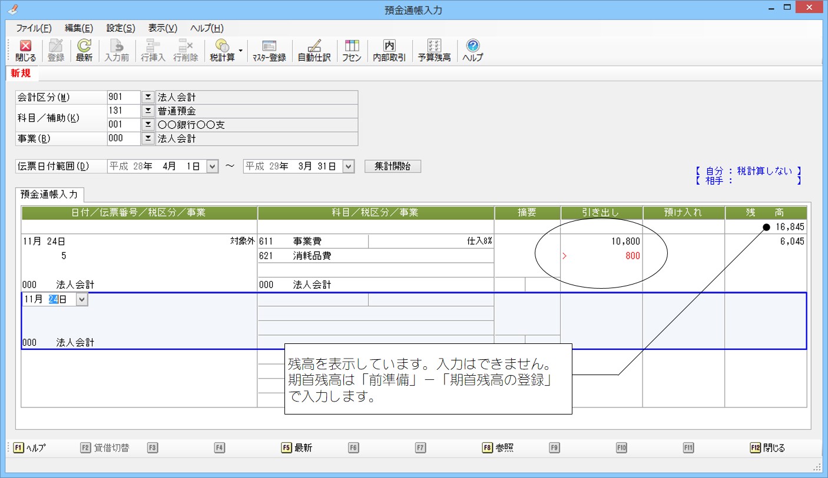This screenshot has width=828, height=478.
Task: Click the 閉じる toolbar icon
Action: (x=25, y=51)
